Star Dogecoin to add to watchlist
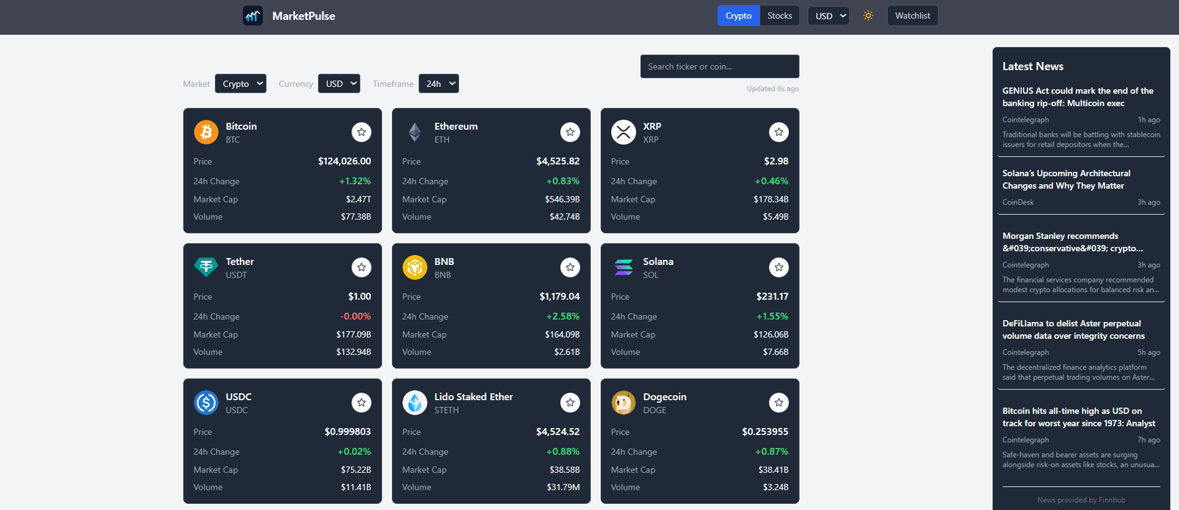1179x510 pixels. click(x=779, y=402)
